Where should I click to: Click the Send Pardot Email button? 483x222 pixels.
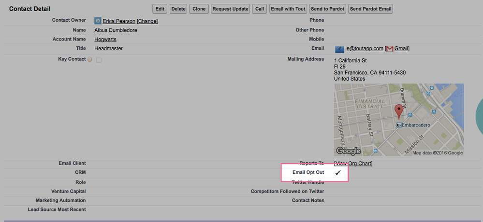(370, 9)
